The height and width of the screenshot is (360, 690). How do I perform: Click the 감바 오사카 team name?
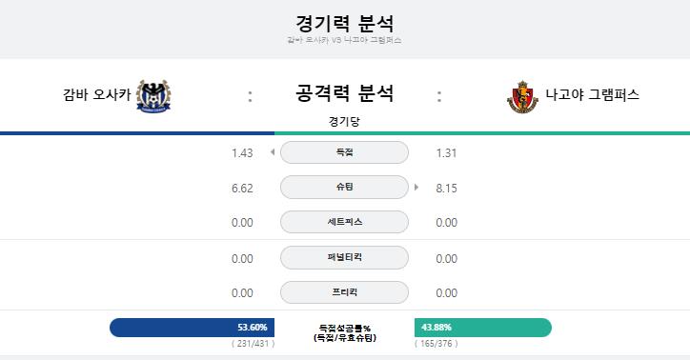click(x=97, y=94)
